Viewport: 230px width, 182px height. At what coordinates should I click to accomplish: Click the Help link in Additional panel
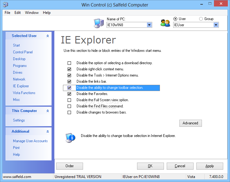[x=16, y=155]
